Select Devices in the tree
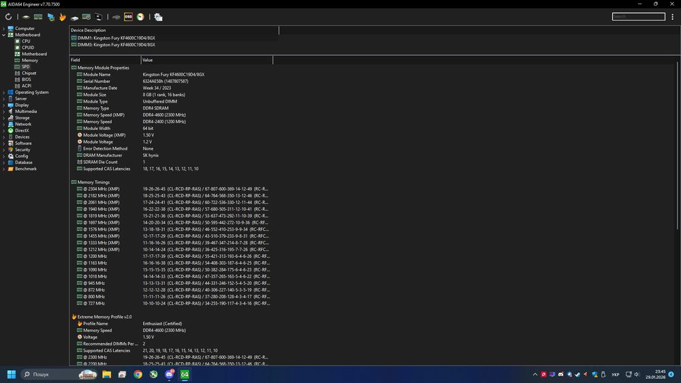The image size is (681, 383). [18, 137]
